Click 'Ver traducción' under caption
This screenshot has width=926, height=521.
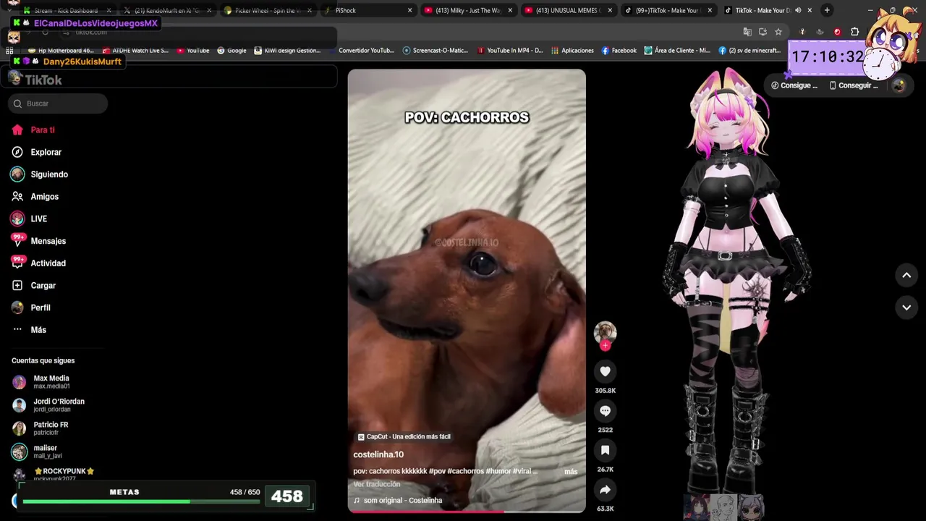click(x=376, y=484)
